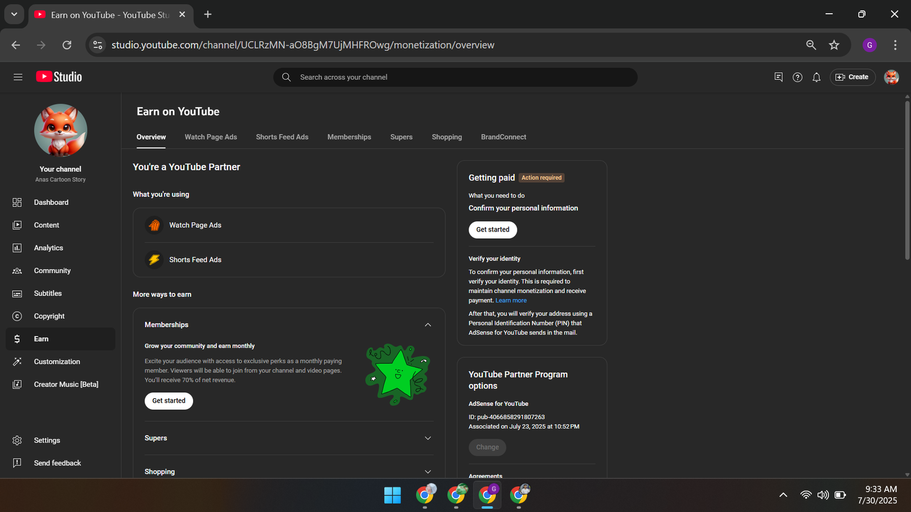The height and width of the screenshot is (512, 911).
Task: Open site information icon in address bar
Action: (x=98, y=45)
